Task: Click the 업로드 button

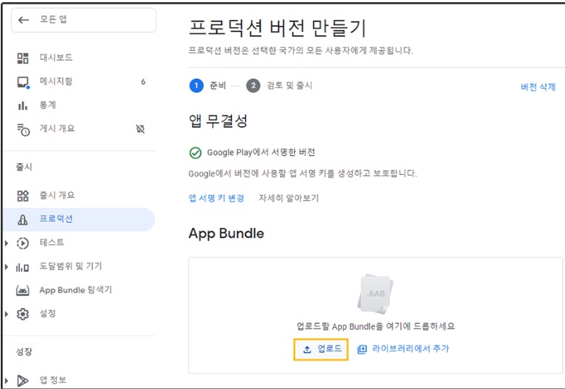Action: coord(321,349)
